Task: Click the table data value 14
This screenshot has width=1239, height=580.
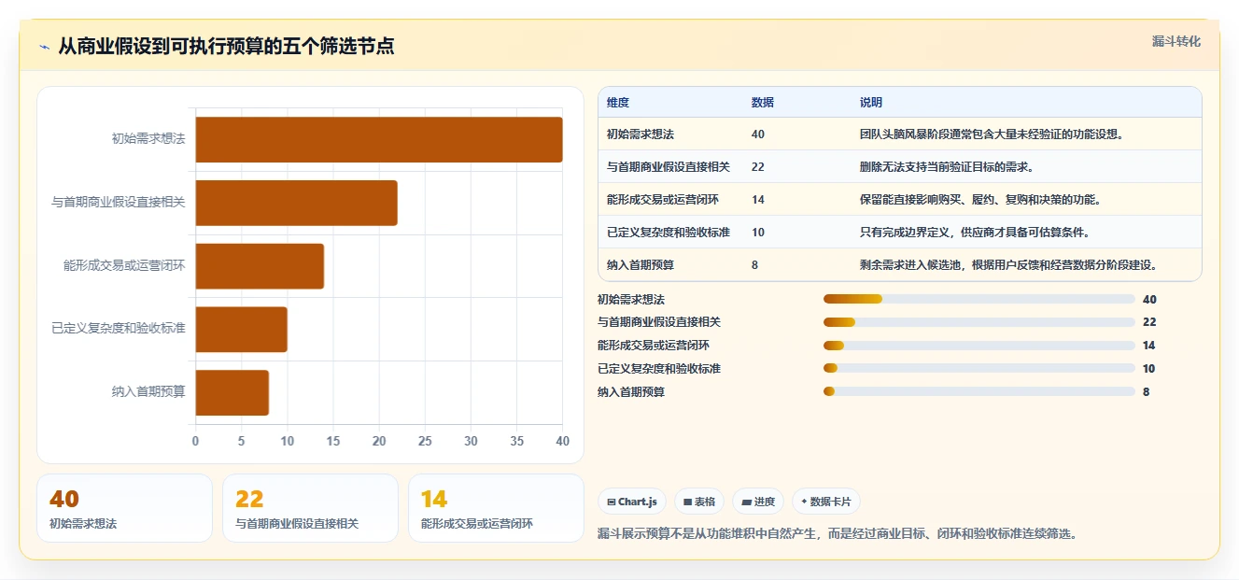Action: 758,200
